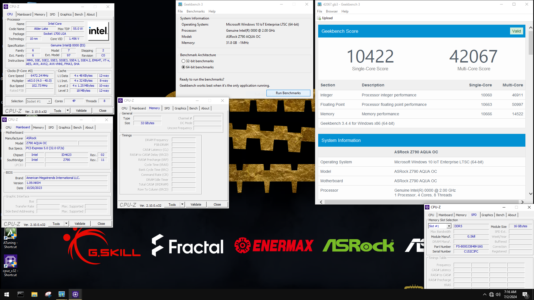The image size is (534, 300).
Task: Click the Intel logo in CPU-Z
Action: tap(98, 31)
